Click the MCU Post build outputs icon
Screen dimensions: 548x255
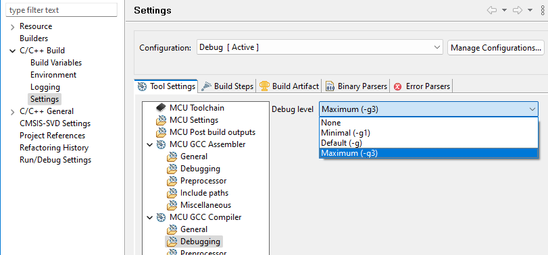pyautogui.click(x=161, y=132)
